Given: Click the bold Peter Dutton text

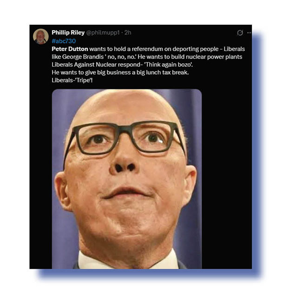Looking at the screenshot, I should (70, 49).
